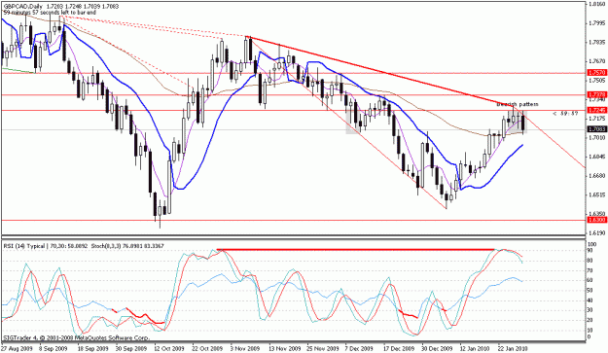The width and height of the screenshot is (608, 353).
Task: Click the 30 Dec 2009 date label
Action: click(437, 348)
